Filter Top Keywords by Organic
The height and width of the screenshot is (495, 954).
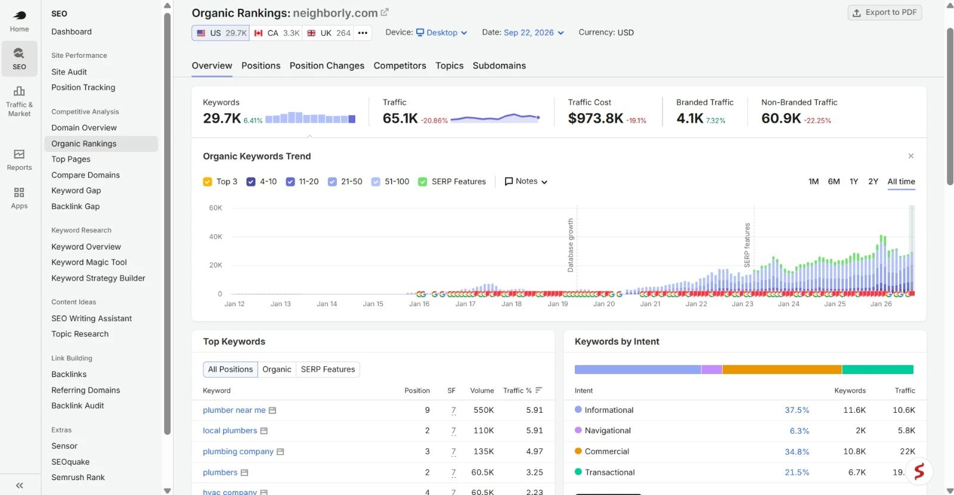(277, 369)
